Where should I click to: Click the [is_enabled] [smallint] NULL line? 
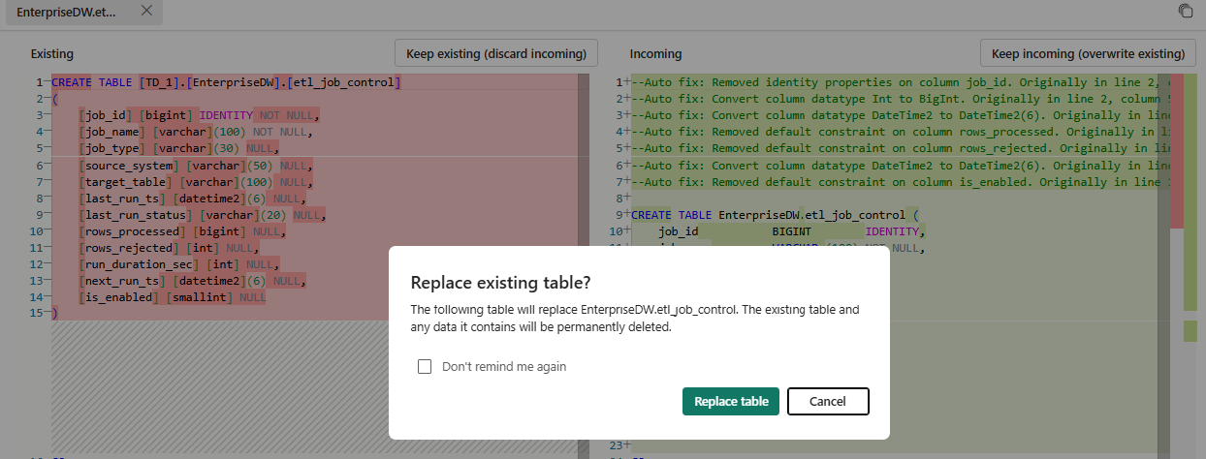pos(173,297)
